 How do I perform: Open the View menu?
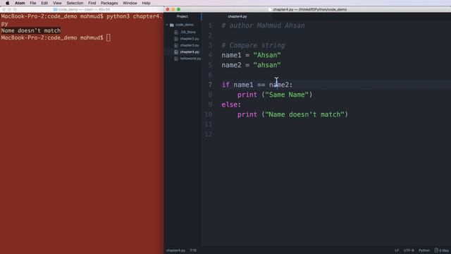click(57, 3)
